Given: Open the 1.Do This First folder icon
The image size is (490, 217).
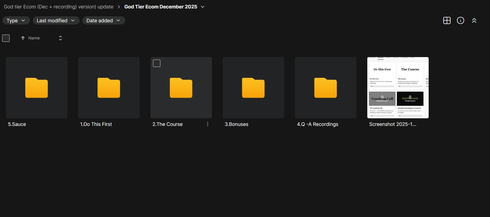Looking at the screenshot, I should pos(109,88).
